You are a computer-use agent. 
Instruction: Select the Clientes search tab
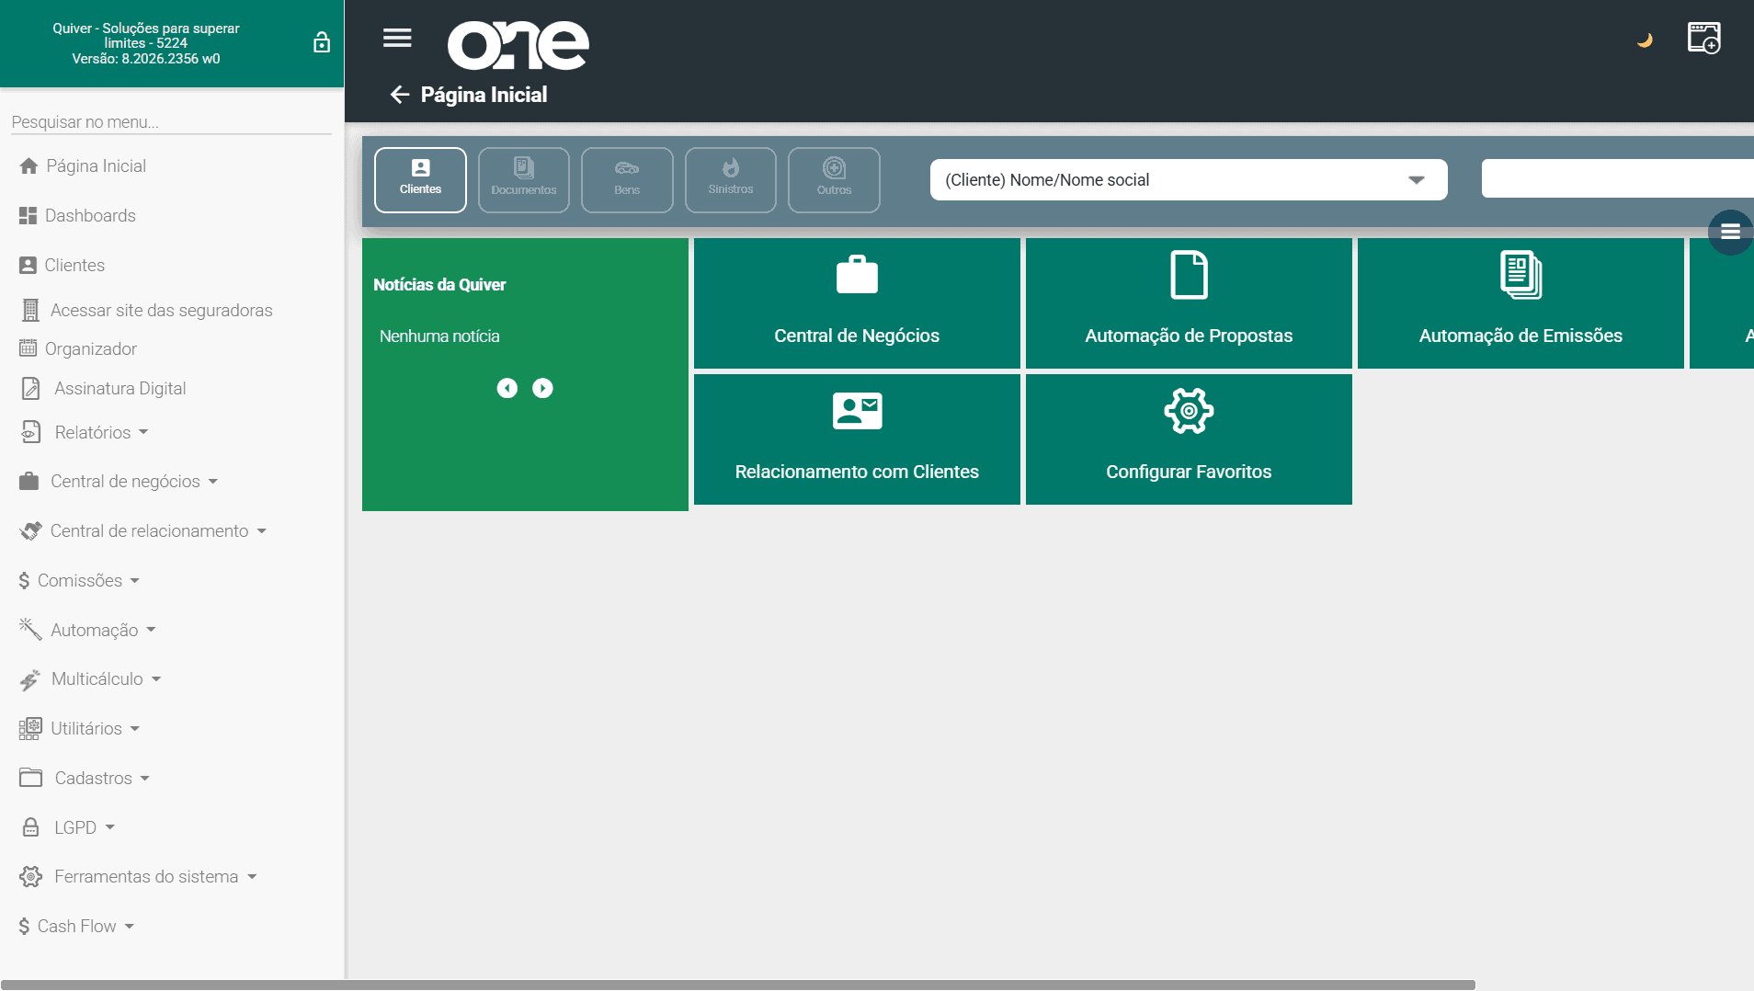(x=420, y=179)
